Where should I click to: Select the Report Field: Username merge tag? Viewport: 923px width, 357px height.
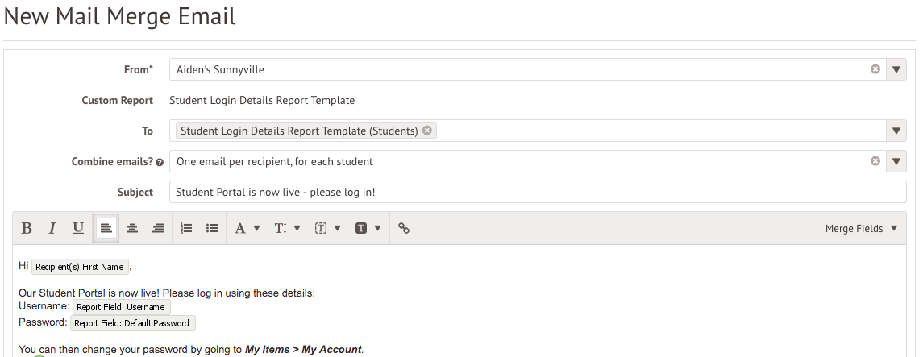point(121,307)
